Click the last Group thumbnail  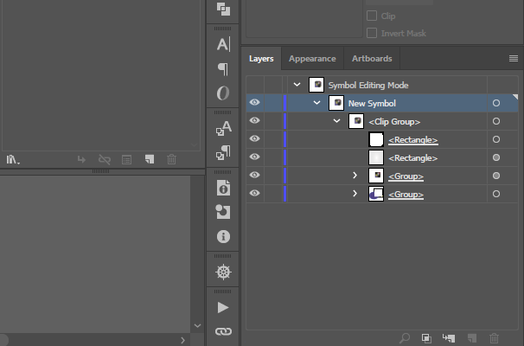[x=376, y=194]
